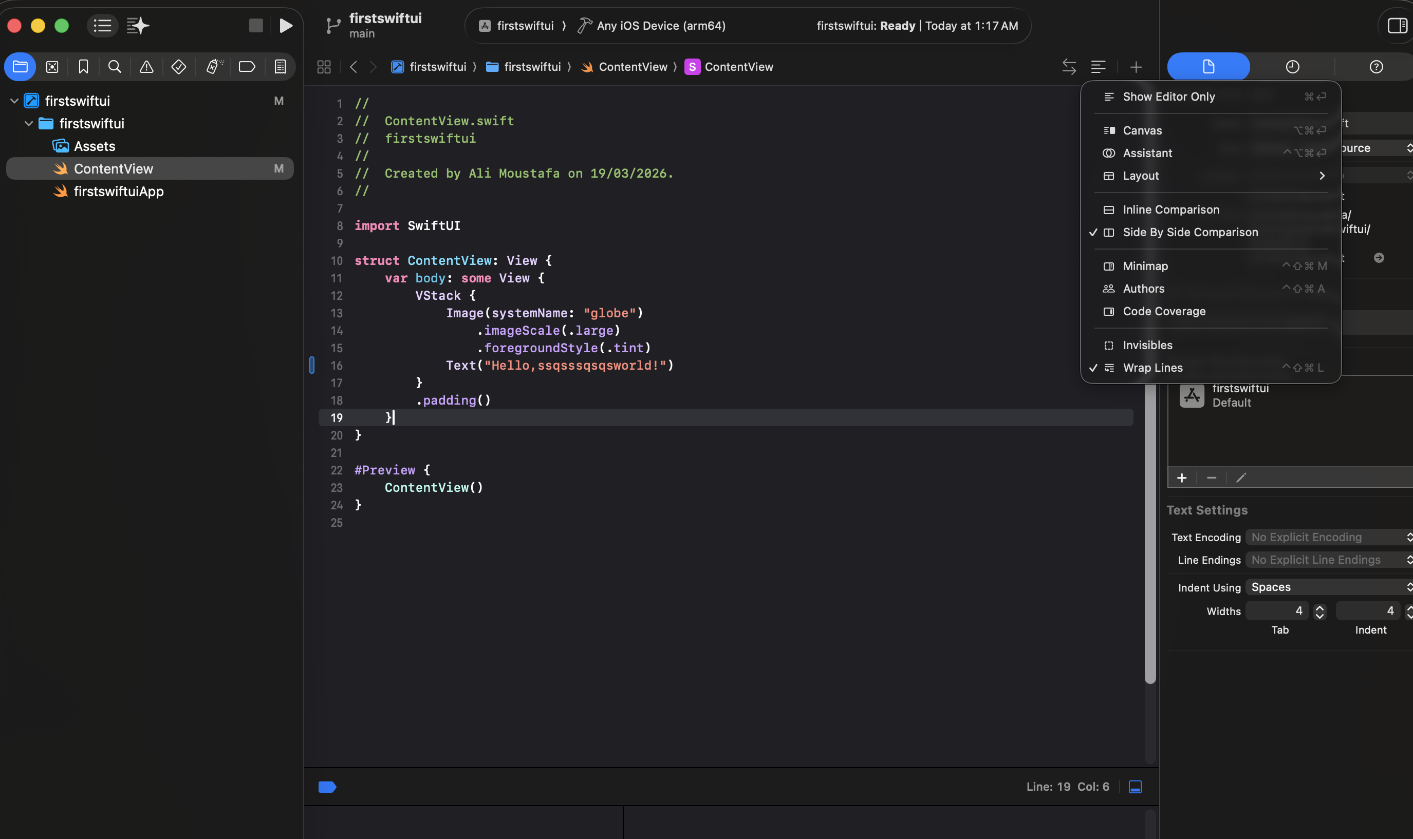1413x839 pixels.
Task: Click the Any iOS Device destination
Action: click(x=661, y=26)
